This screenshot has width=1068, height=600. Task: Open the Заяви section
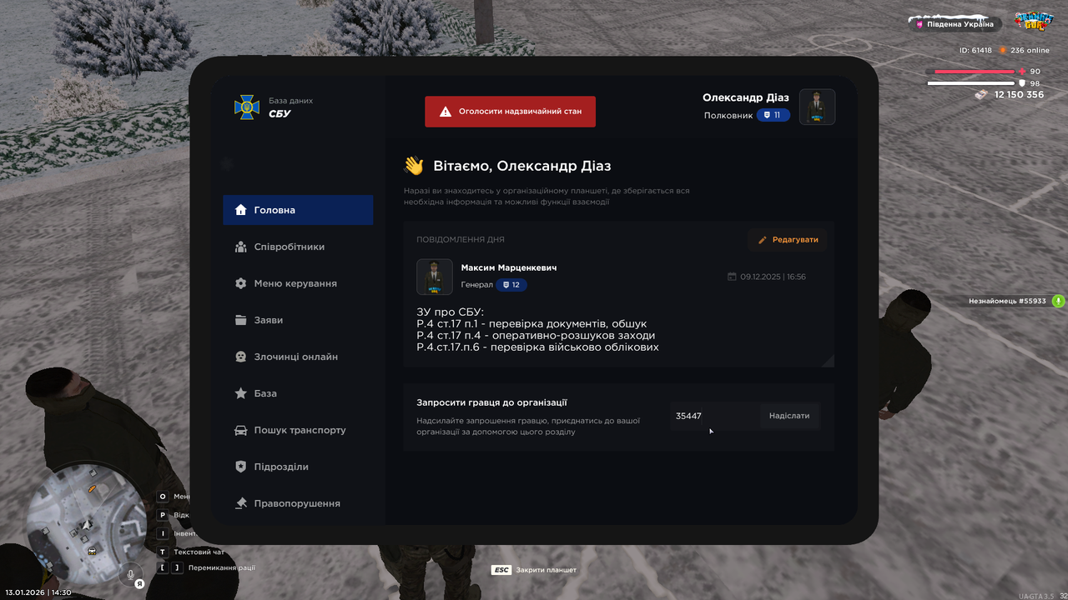coord(298,320)
